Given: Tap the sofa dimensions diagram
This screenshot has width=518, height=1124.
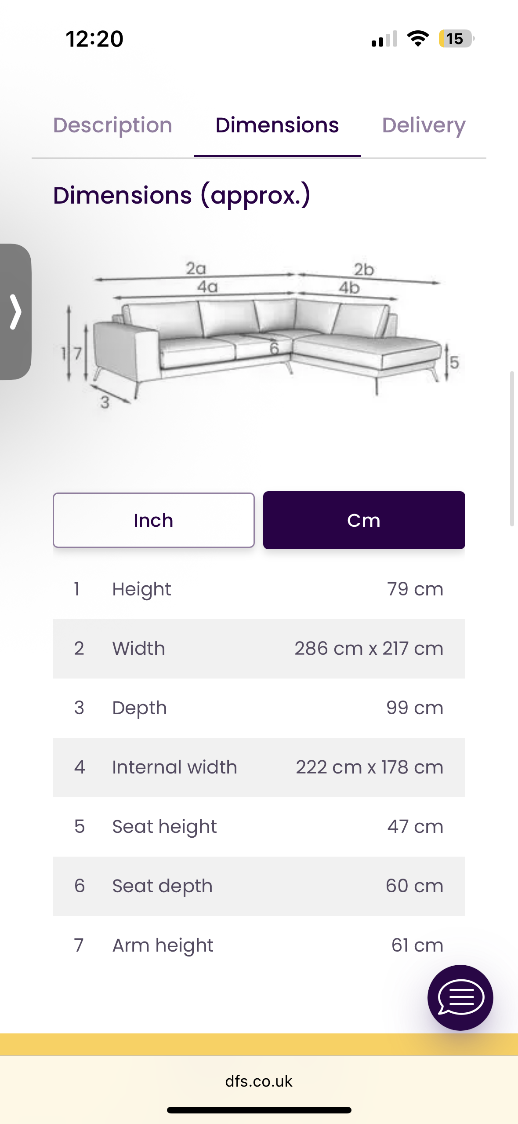Looking at the screenshot, I should 259,334.
